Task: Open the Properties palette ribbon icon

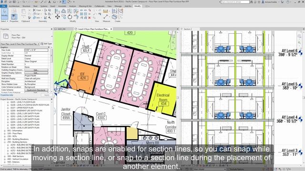Action: (x=14, y=17)
